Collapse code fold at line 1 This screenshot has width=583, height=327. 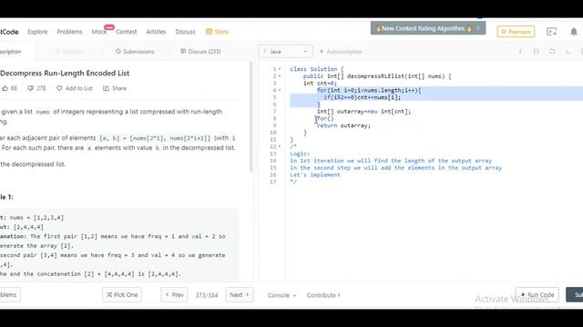(x=280, y=69)
